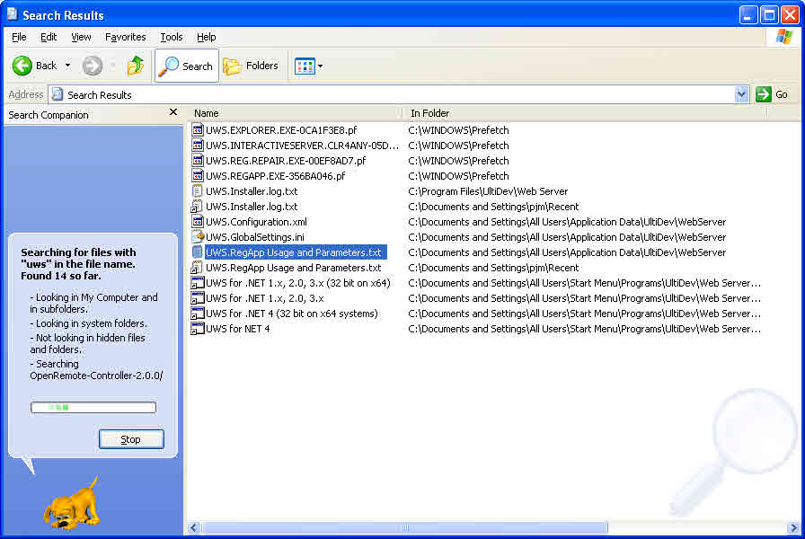Image resolution: width=805 pixels, height=539 pixels.
Task: Click the greyed Forward arrow button
Action: [93, 66]
